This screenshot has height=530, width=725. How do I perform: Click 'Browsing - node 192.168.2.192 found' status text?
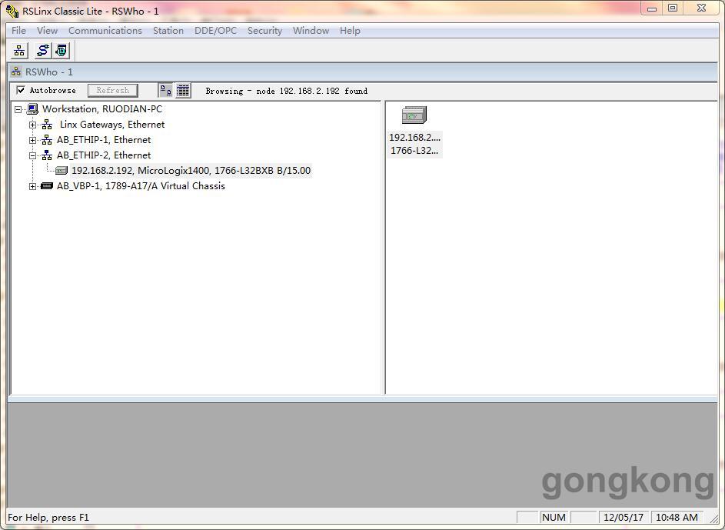point(287,91)
